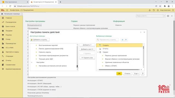Click Добавить все >> button
Screen dimensions: 175x98
point(87,49)
